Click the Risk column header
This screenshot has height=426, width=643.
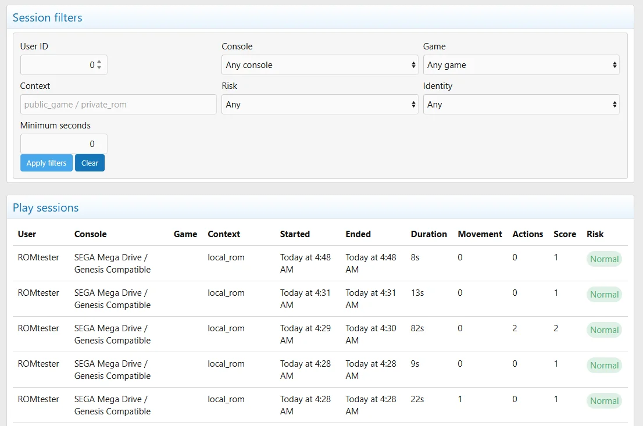click(x=595, y=234)
